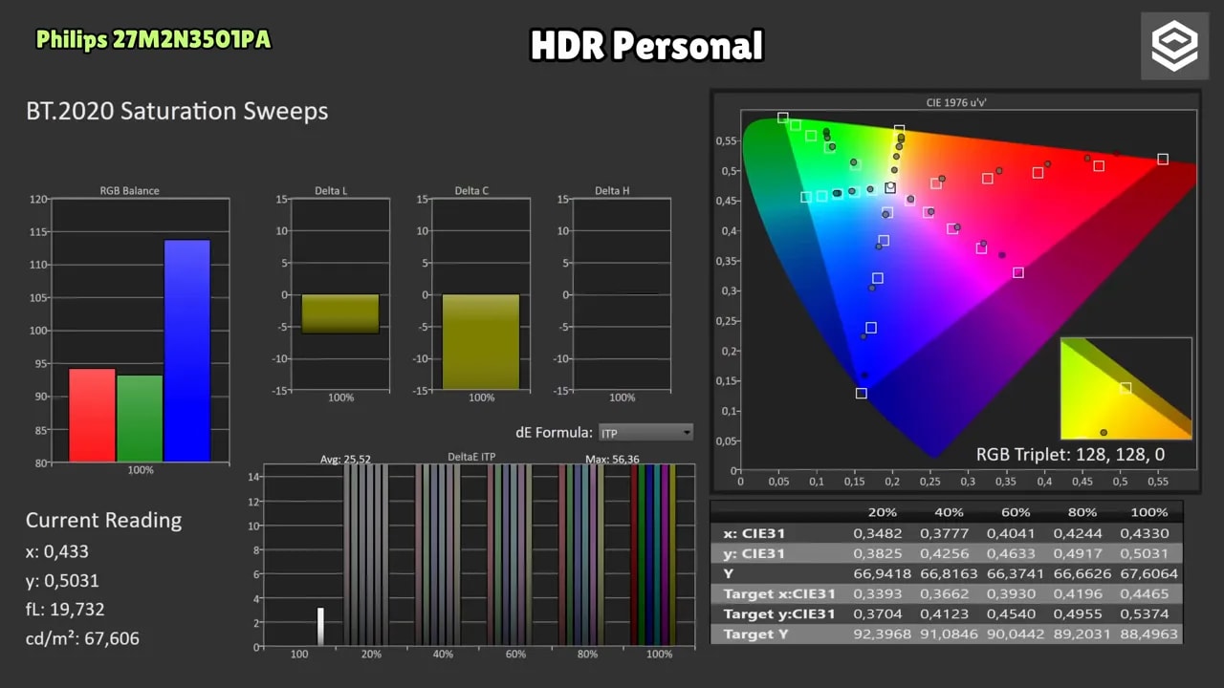1224x688 pixels.
Task: Click the 'y: CIE31' row label
Action: pyautogui.click(x=754, y=553)
